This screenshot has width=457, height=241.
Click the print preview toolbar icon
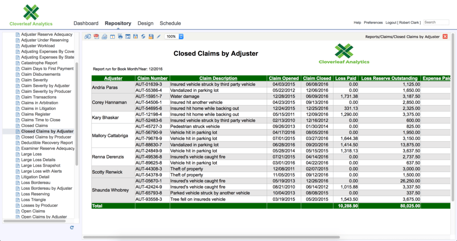[x=128, y=37]
